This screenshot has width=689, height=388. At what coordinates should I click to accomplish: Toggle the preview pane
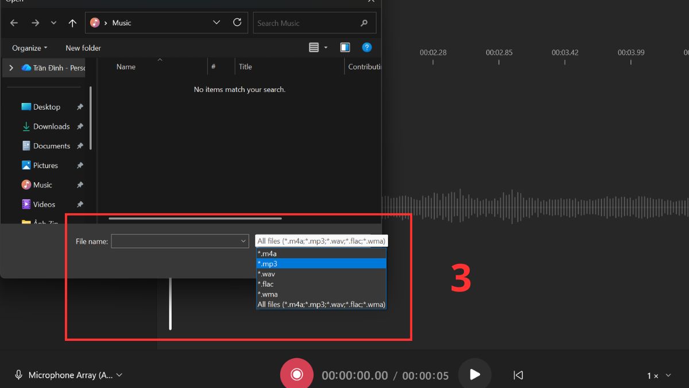[345, 48]
